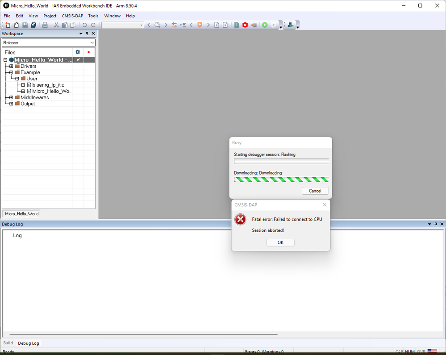Click OK in the CMSIS-DAP error dialog
Screen dimensions: 446x355
(x=280, y=242)
